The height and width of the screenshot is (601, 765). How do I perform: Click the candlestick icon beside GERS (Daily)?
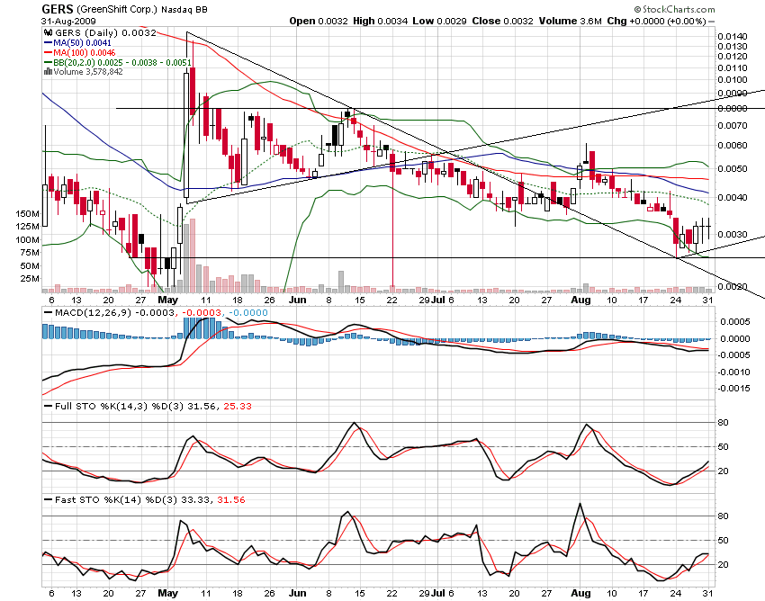(48, 32)
